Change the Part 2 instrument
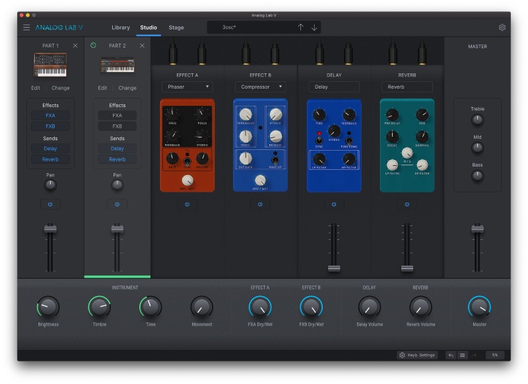 [127, 88]
